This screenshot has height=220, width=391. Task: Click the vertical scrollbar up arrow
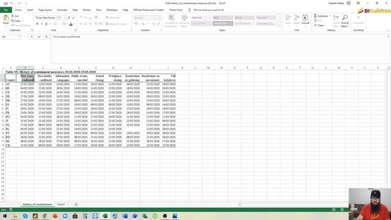click(389, 68)
